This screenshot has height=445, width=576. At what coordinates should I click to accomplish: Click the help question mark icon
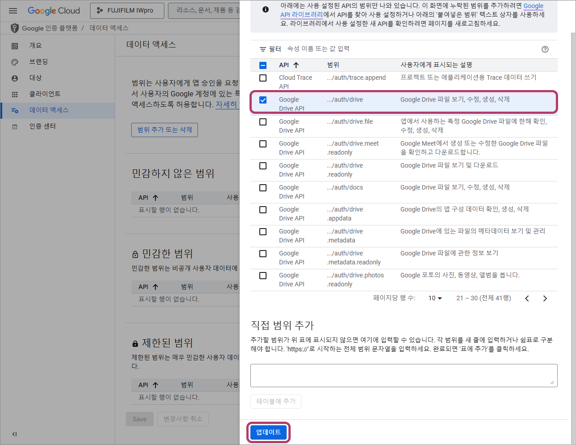[x=545, y=49]
